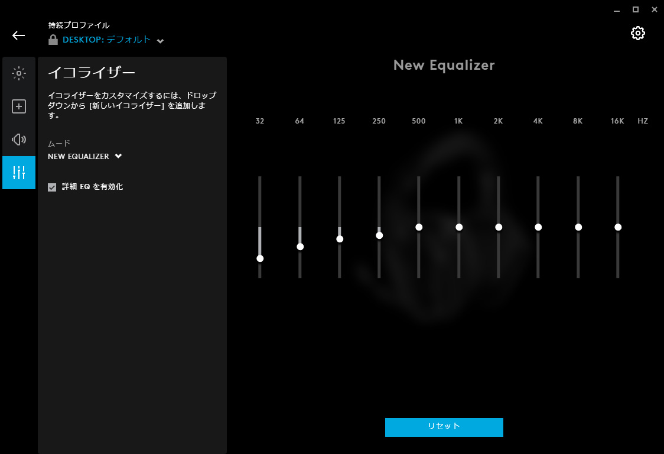Click the New Equalizer title text

pyautogui.click(x=444, y=65)
